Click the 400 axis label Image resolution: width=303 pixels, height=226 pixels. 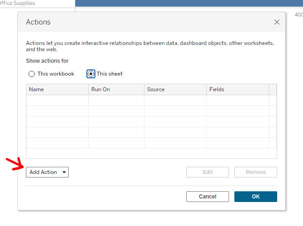(x=299, y=15)
